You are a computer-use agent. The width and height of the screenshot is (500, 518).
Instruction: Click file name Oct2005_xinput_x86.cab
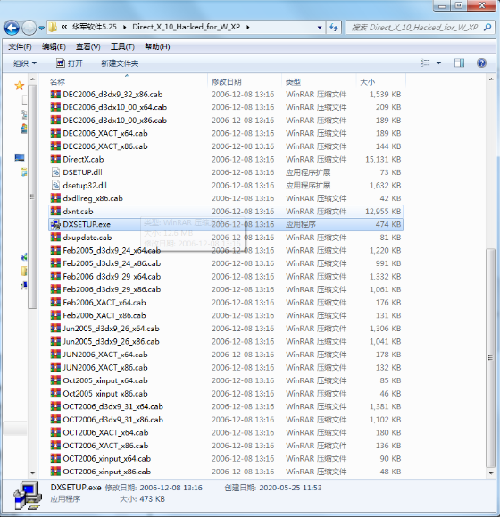(105, 394)
